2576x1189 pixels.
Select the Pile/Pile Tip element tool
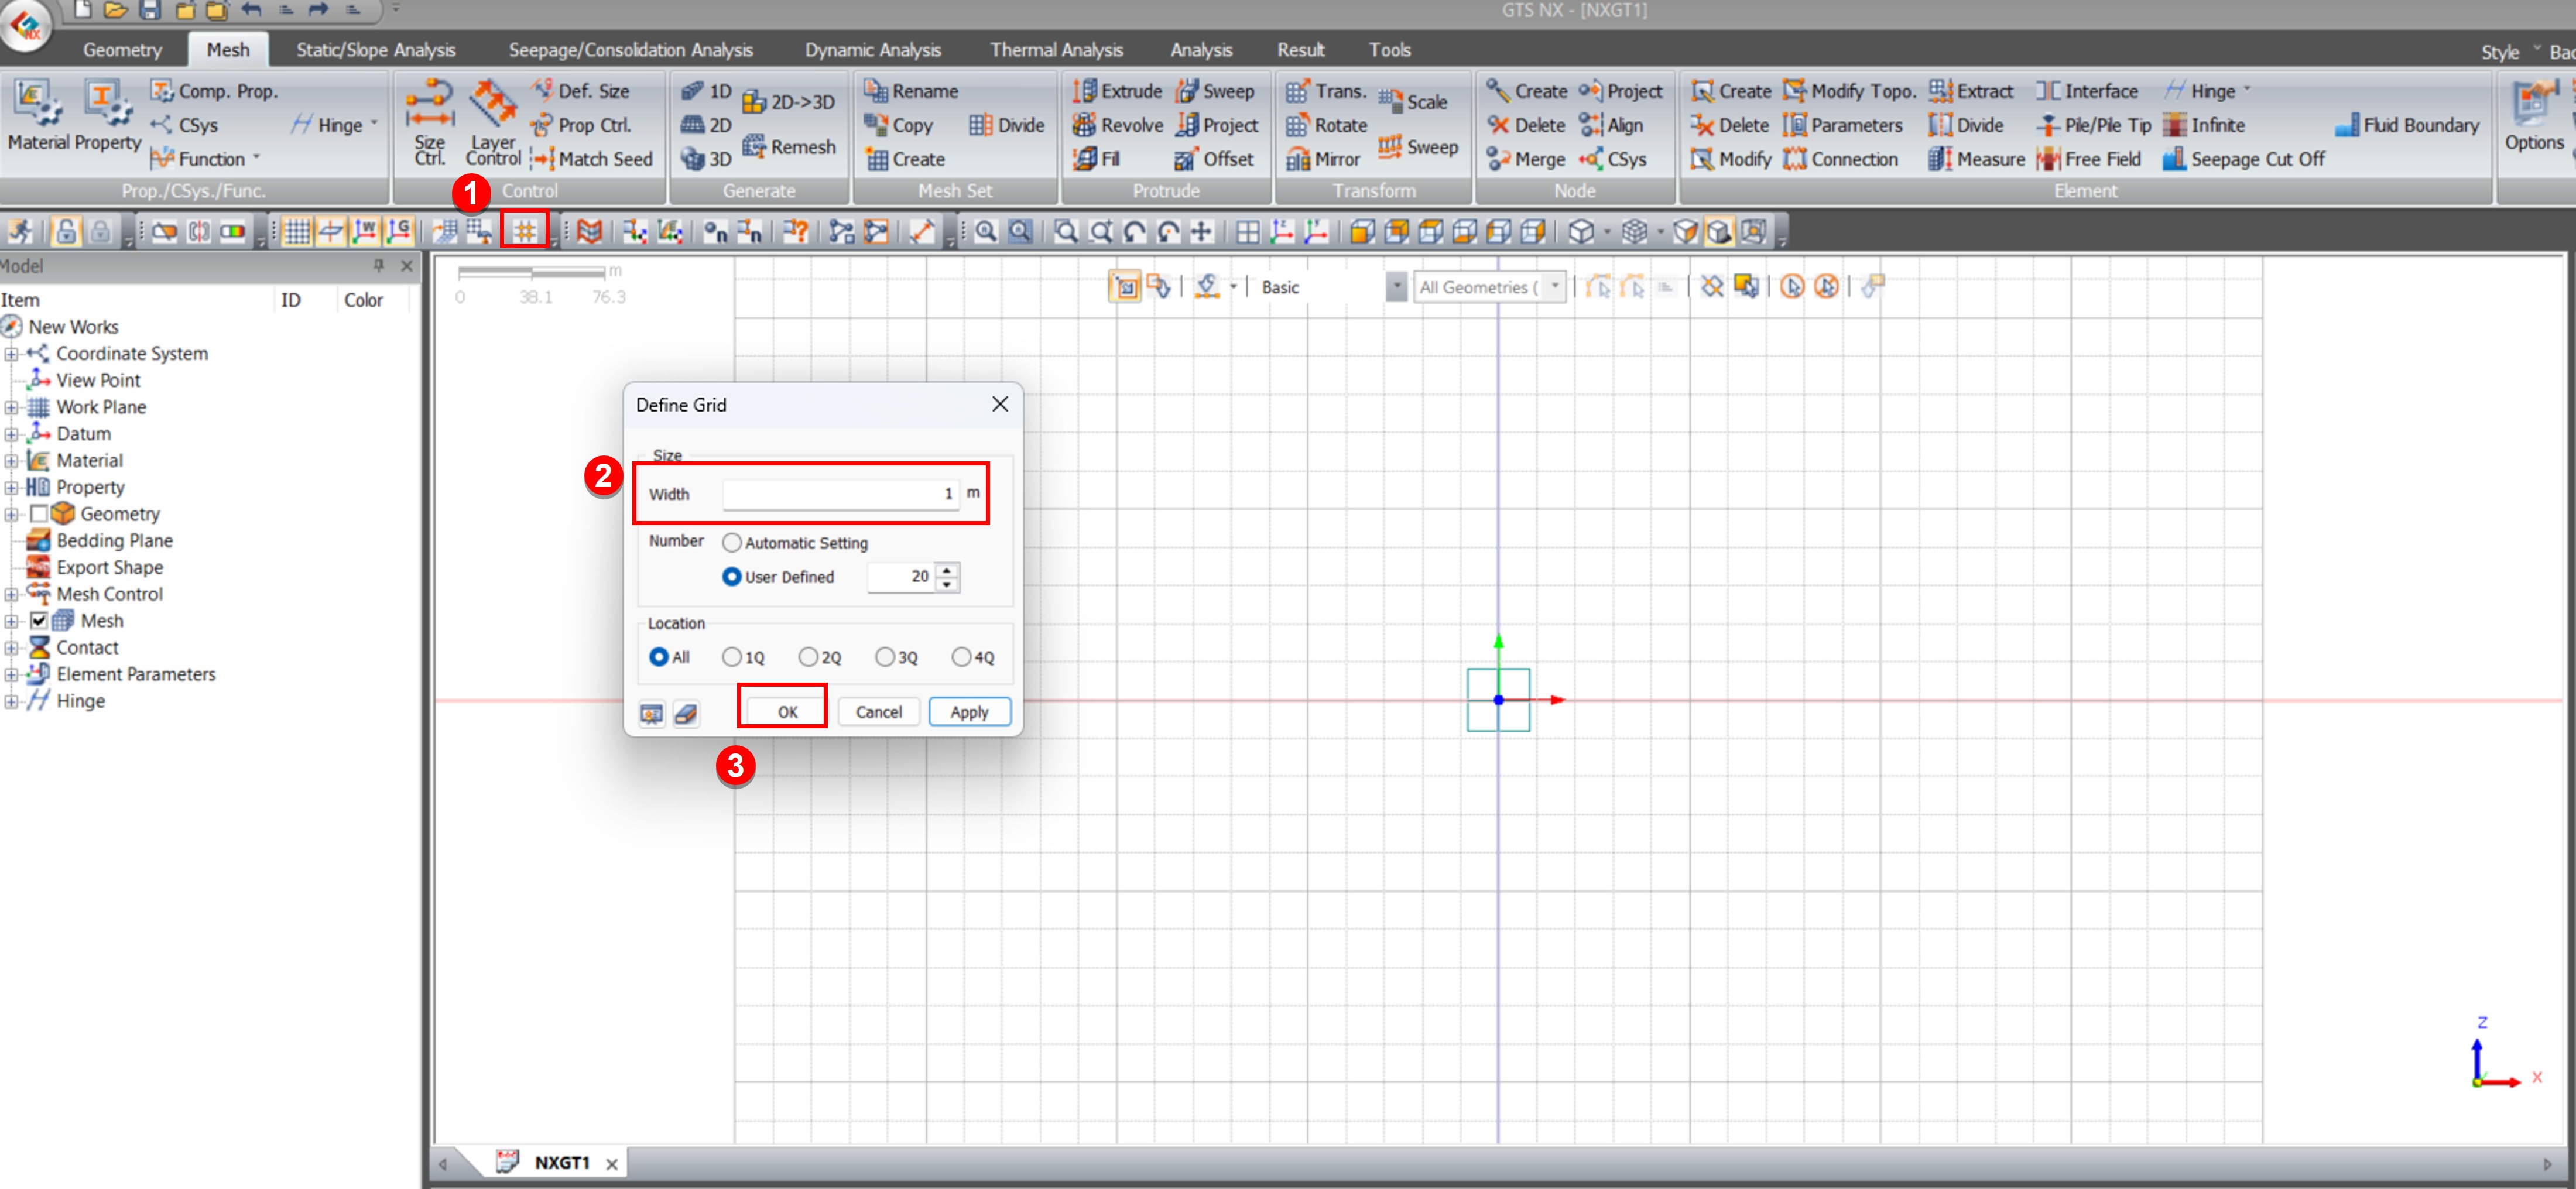point(2094,125)
